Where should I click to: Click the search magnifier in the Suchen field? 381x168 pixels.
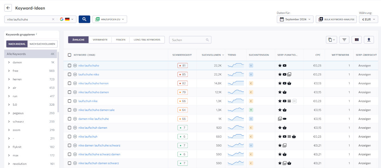coord(207,40)
